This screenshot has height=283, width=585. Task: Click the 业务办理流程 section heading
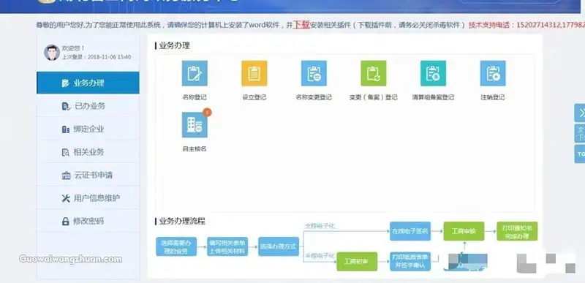click(182, 221)
